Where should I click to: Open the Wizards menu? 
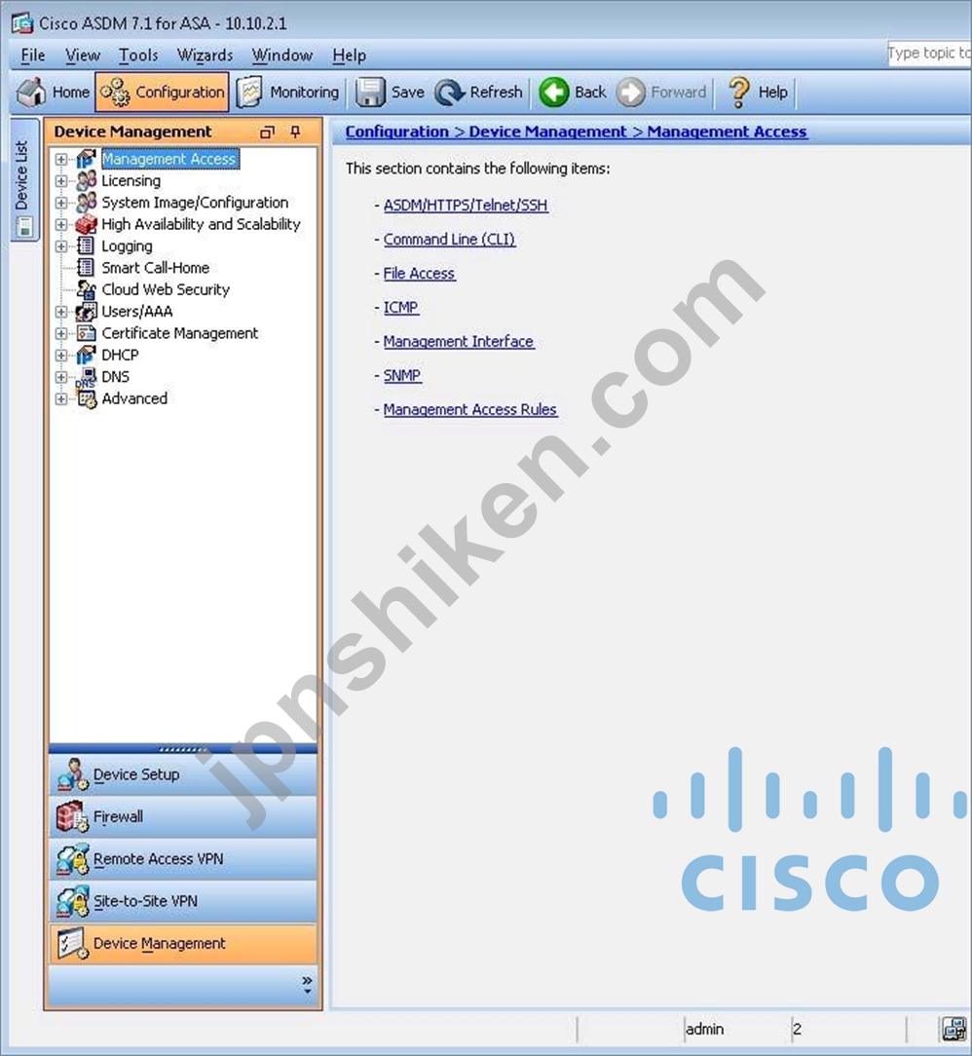tap(205, 56)
